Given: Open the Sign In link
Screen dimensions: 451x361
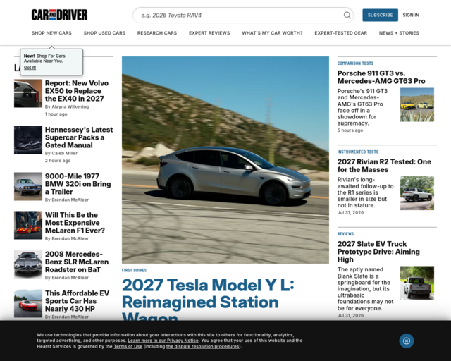Looking at the screenshot, I should click(411, 15).
